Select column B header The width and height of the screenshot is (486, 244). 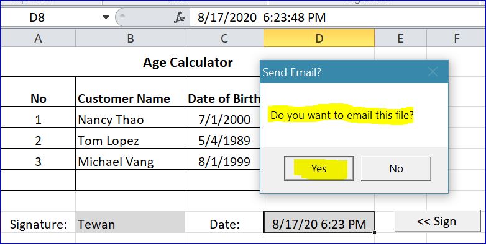tap(130, 38)
